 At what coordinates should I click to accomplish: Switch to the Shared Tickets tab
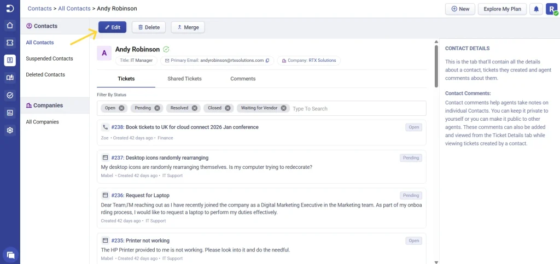click(x=184, y=79)
